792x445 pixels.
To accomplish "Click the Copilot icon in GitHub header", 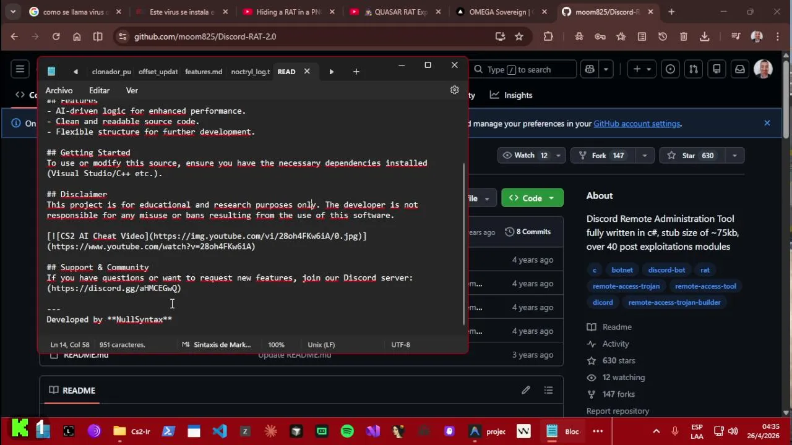I will pyautogui.click(x=590, y=69).
